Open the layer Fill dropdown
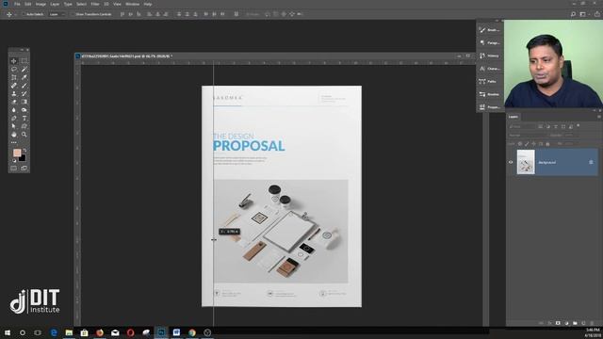 pyautogui.click(x=572, y=144)
